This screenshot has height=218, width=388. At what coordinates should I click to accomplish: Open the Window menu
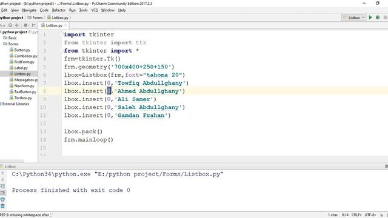108,10
